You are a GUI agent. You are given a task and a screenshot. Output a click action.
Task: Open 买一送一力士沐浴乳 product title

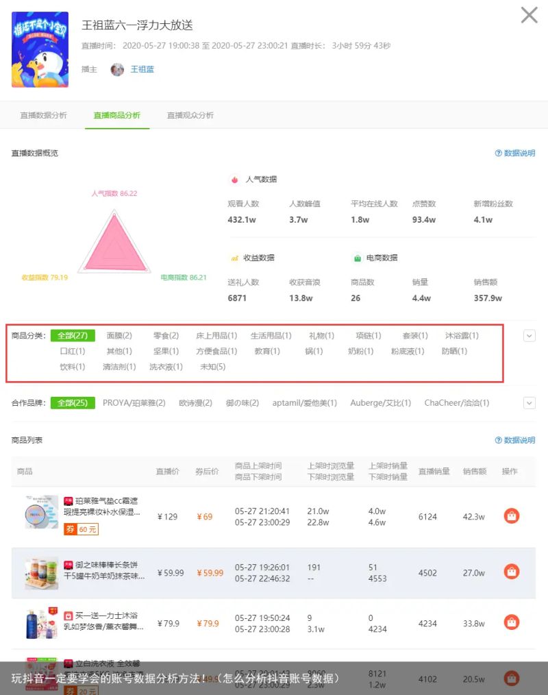pyautogui.click(x=103, y=621)
